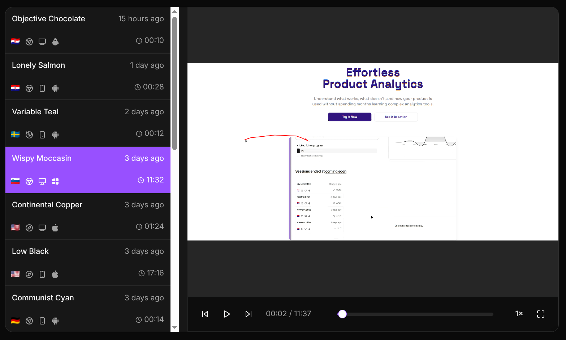Click the Android icon under Lonely Salmon
The image size is (566, 340).
[x=55, y=88]
